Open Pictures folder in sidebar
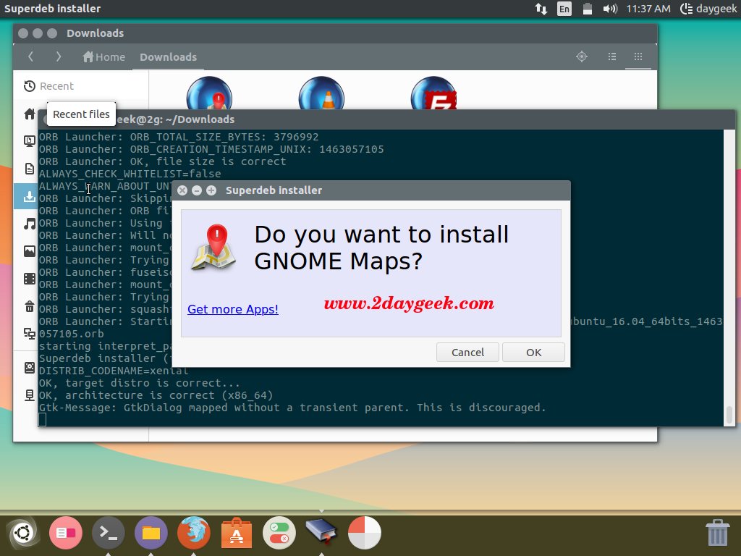Viewport: 741px width, 556px height. 29,251
